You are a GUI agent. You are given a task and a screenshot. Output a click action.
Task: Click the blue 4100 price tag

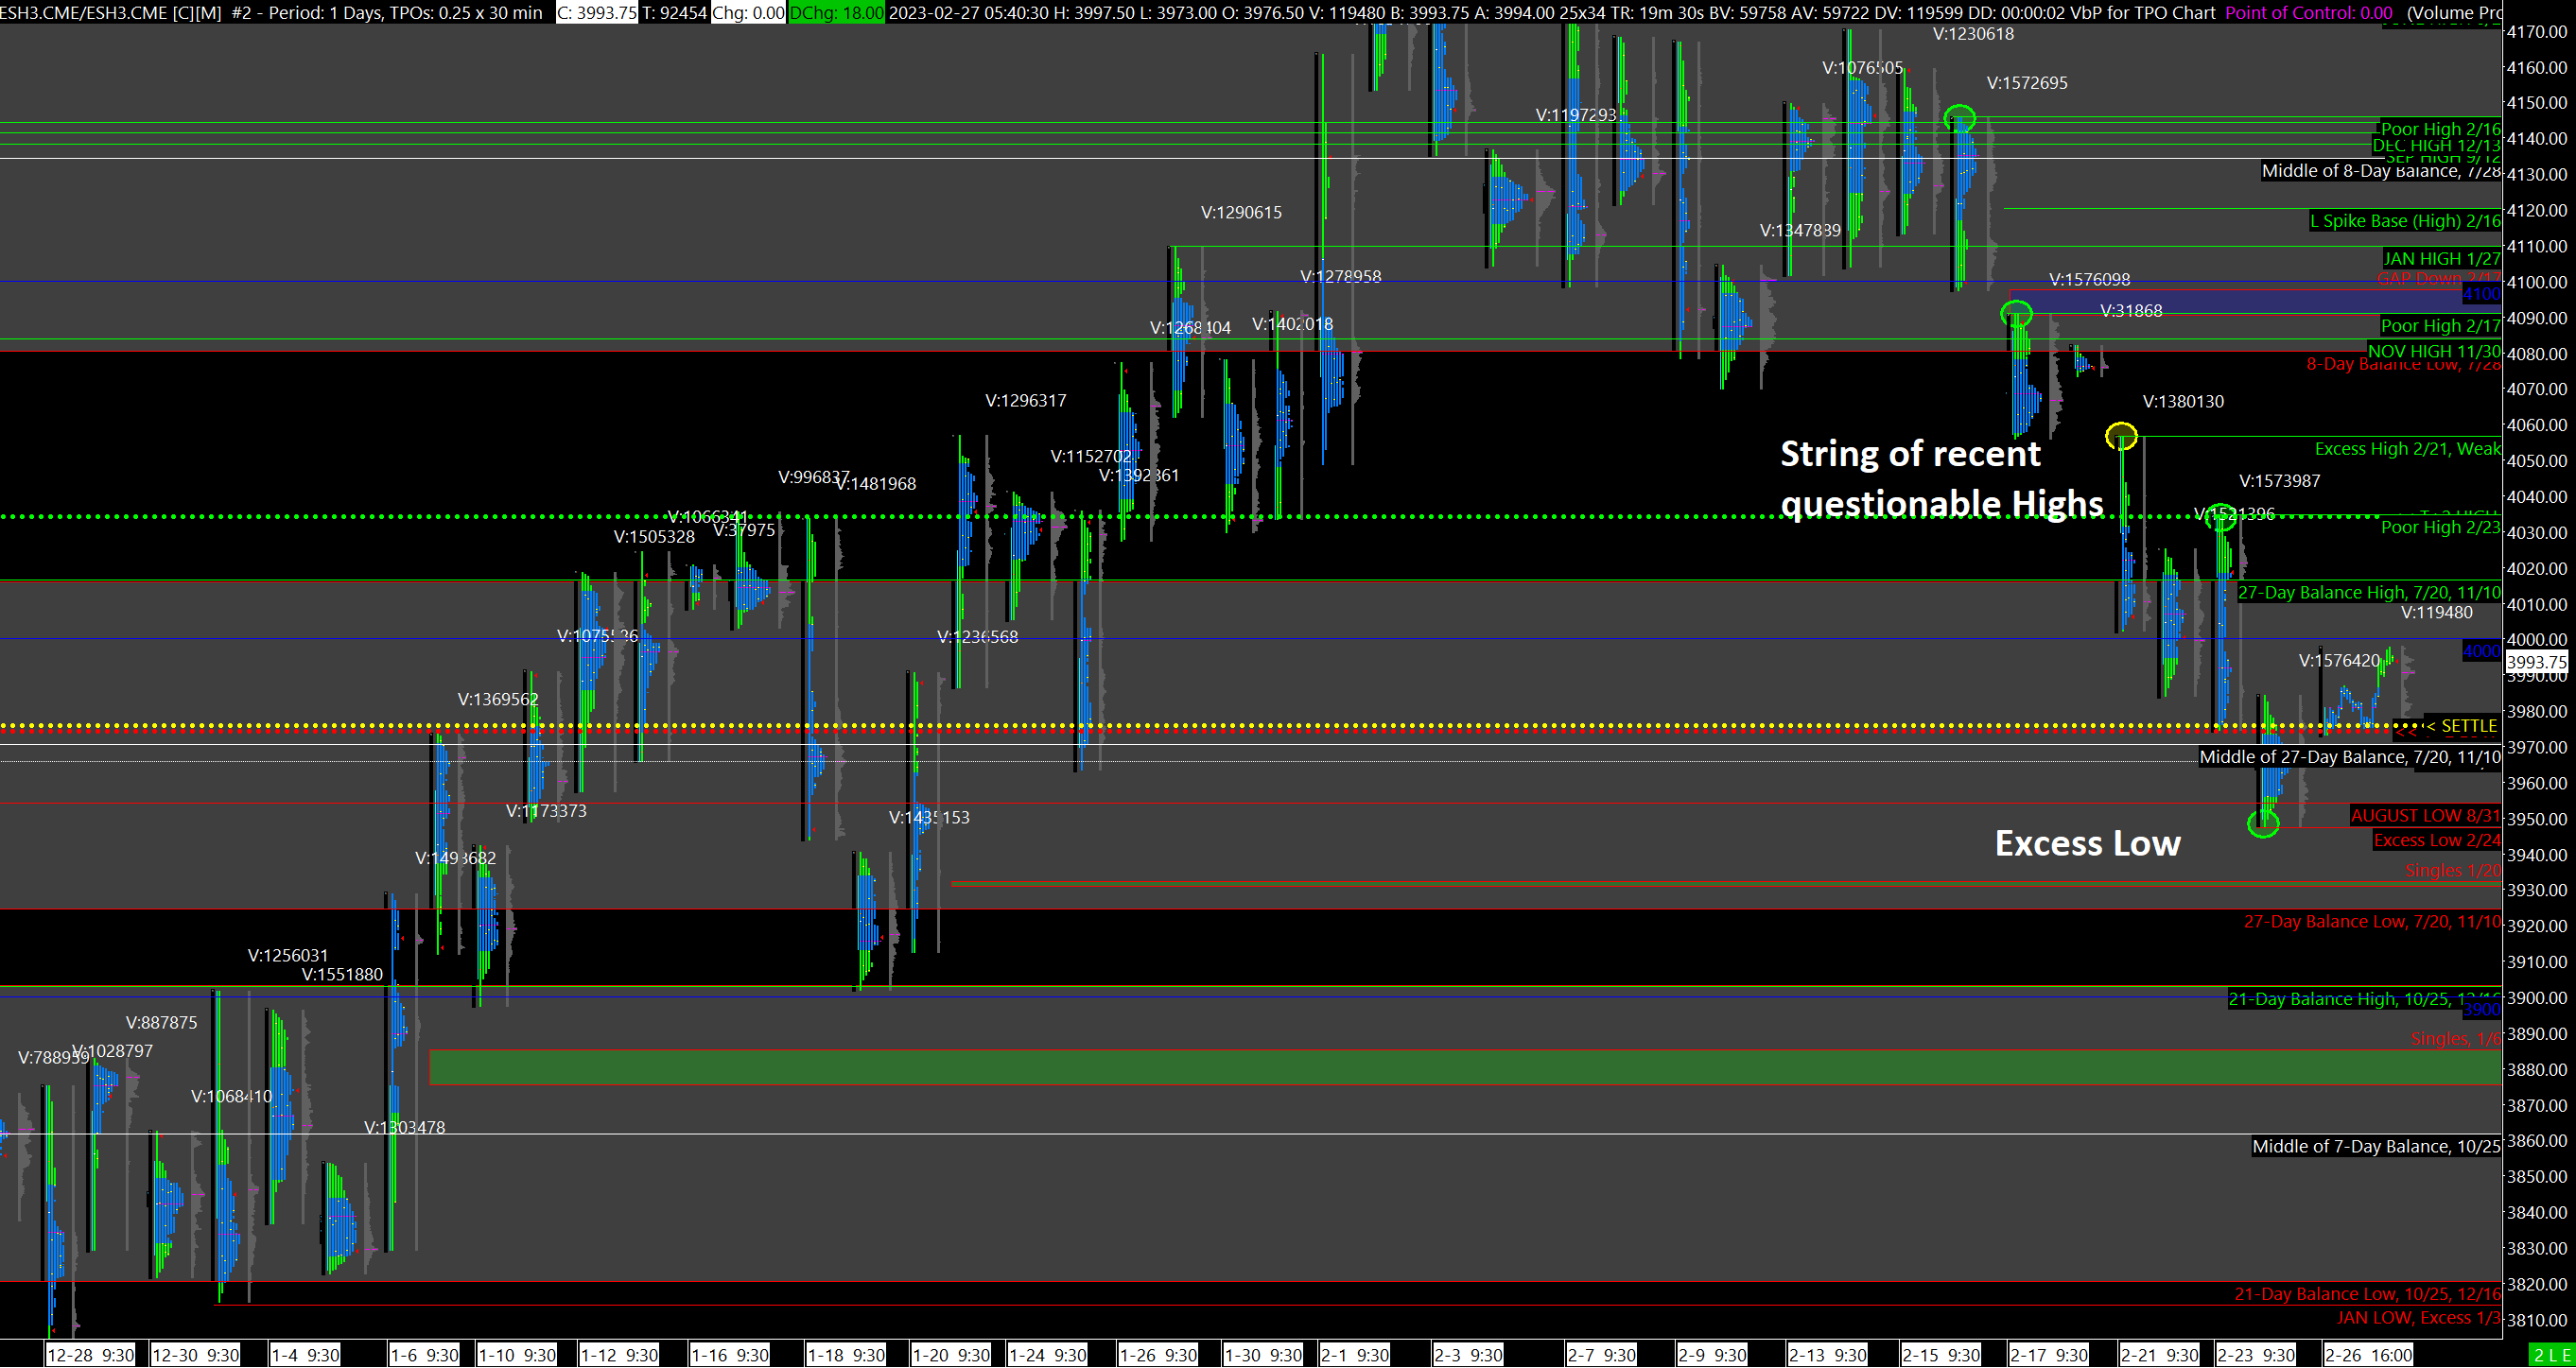(2481, 294)
